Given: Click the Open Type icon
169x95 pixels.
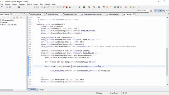Looking at the screenshot, I should tap(104, 7).
